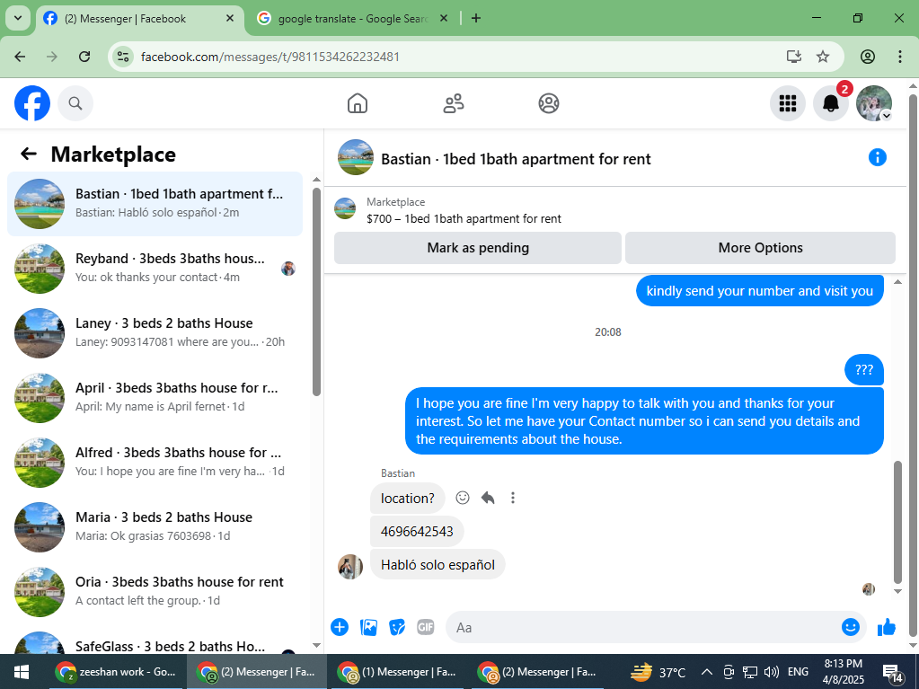
Task: Open volume control in system tray
Action: (x=772, y=672)
